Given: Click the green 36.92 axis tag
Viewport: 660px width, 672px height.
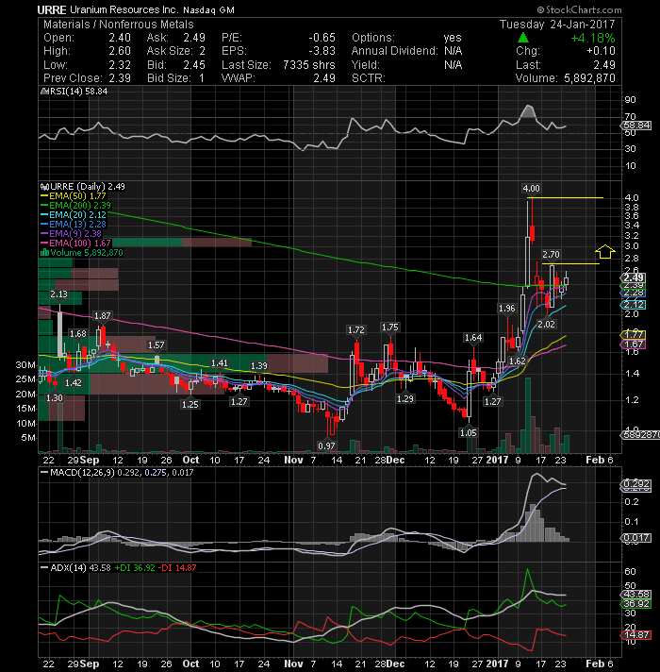Looking at the screenshot, I should click(x=636, y=604).
